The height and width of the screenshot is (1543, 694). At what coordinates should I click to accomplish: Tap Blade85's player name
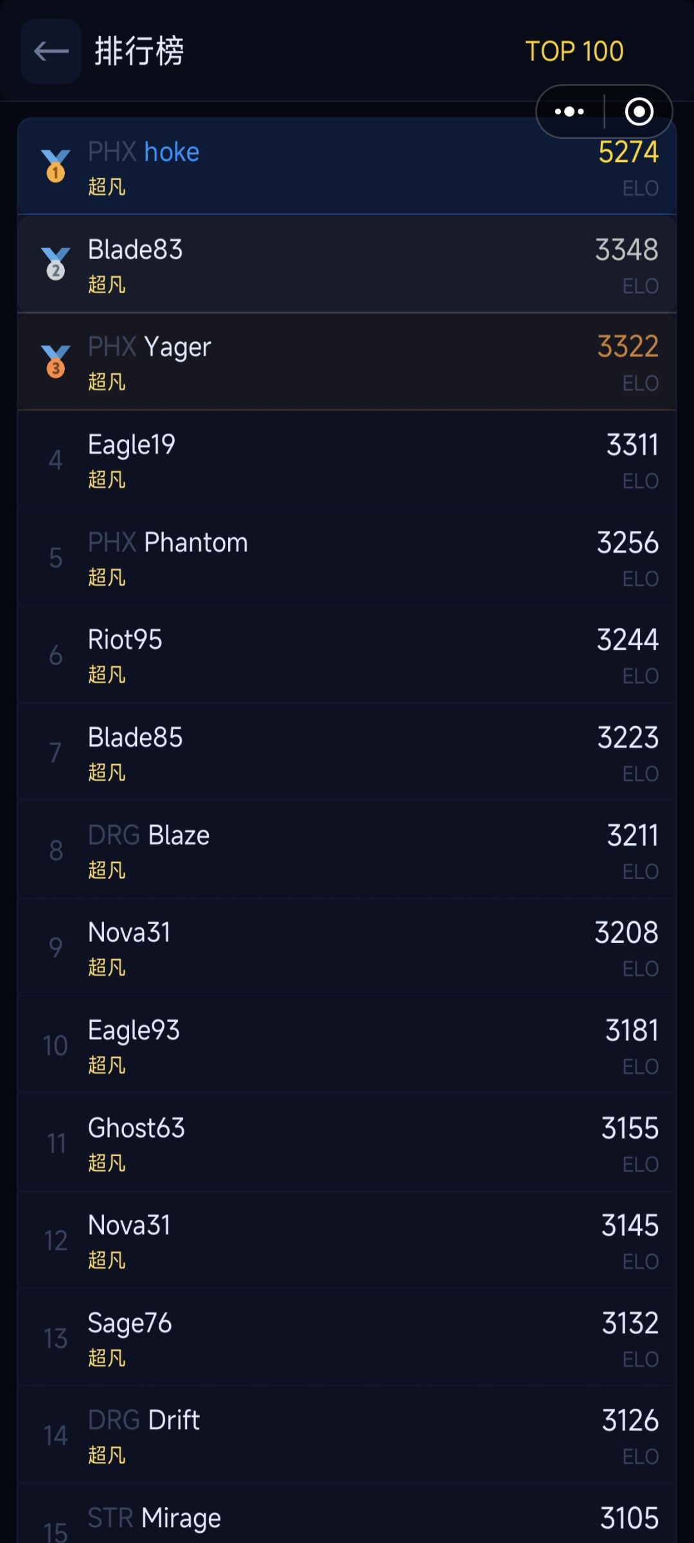(x=136, y=738)
